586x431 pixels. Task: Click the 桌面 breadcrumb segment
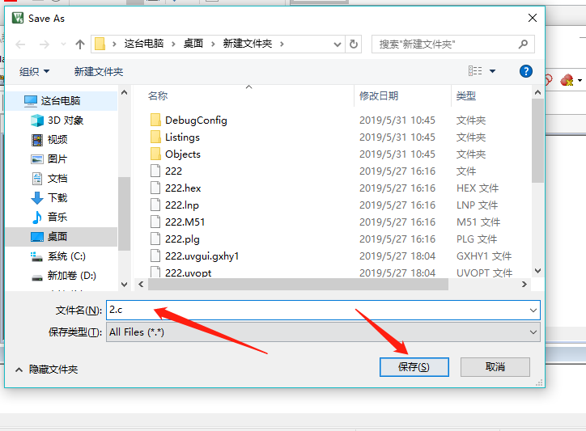(193, 44)
